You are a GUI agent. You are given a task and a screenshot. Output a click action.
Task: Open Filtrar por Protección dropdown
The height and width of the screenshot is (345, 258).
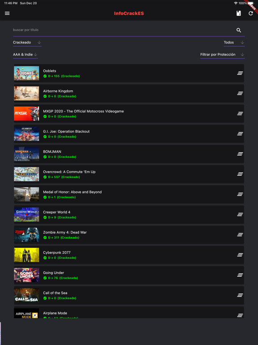click(x=223, y=54)
